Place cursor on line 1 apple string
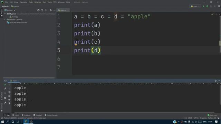The width and height of the screenshot is (221, 124). pos(139,17)
